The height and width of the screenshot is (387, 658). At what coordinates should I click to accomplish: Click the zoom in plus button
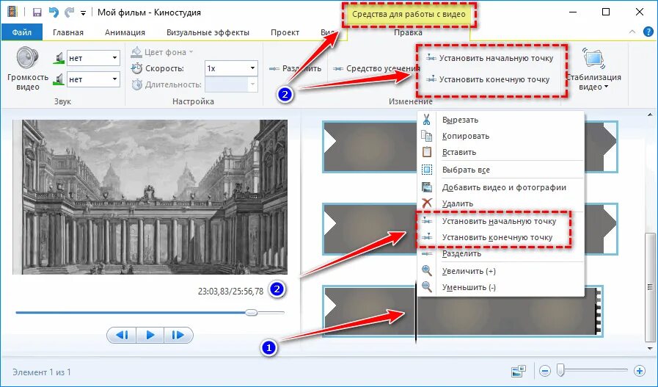(x=640, y=371)
